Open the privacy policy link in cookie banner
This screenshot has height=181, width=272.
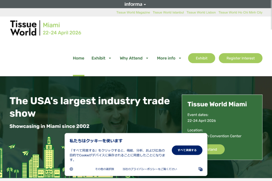pyautogui.click(x=150, y=169)
